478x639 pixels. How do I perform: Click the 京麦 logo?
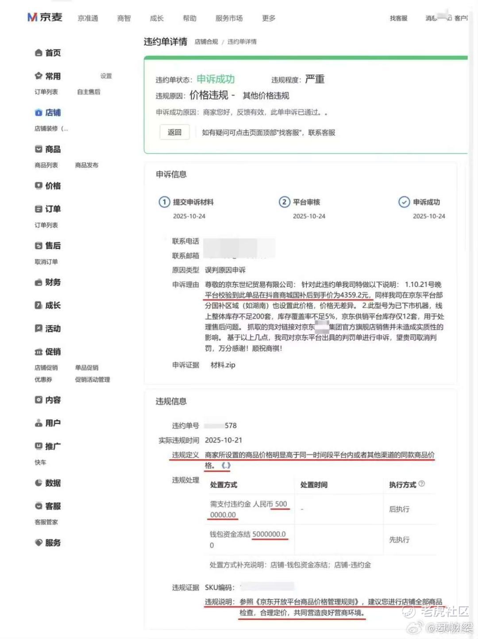45,17
